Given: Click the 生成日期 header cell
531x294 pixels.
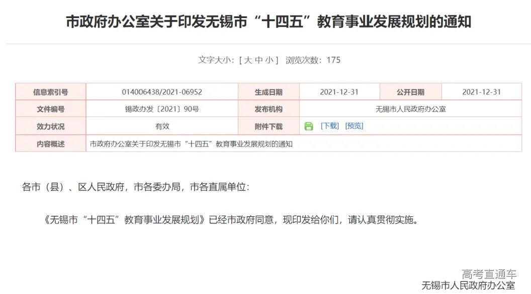Looking at the screenshot, I should tap(267, 91).
